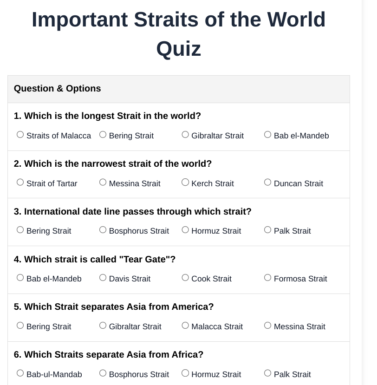Select the Duncan Strait option
The image size is (377, 385).
(x=268, y=183)
